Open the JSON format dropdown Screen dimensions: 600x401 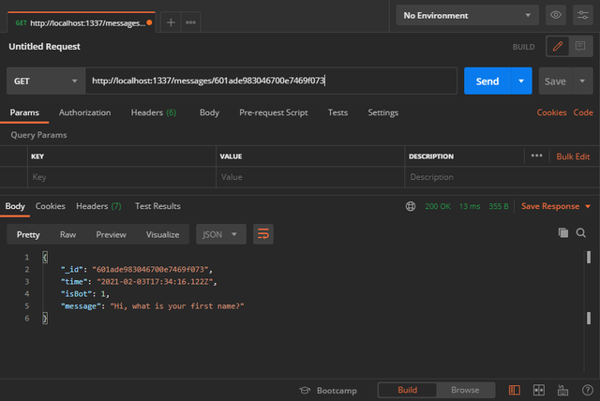pyautogui.click(x=221, y=234)
